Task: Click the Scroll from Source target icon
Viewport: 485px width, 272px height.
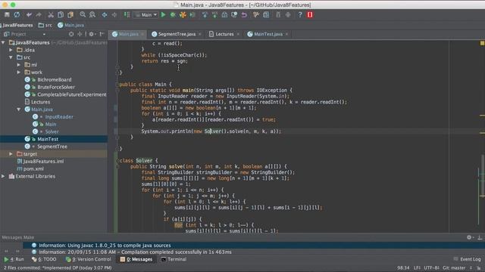Action: click(x=71, y=34)
